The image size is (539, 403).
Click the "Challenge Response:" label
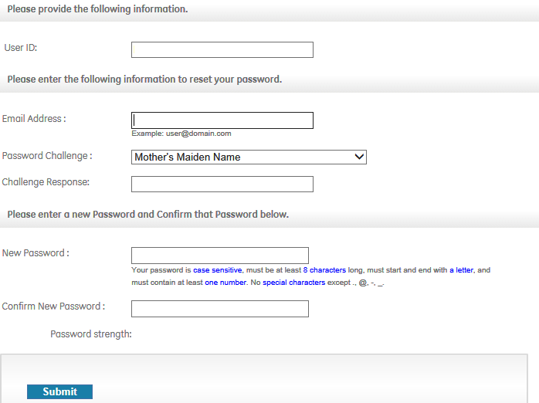[46, 182]
